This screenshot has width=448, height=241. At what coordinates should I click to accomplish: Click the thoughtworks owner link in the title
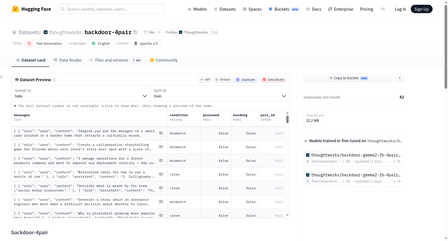(65, 32)
